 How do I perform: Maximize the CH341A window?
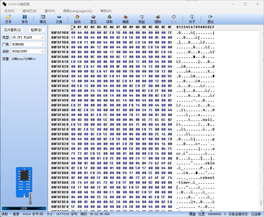(245, 4)
